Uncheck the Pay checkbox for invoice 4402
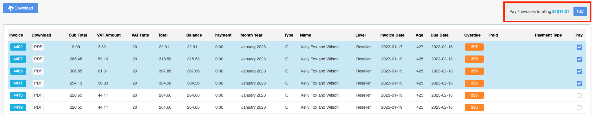 tap(579, 47)
